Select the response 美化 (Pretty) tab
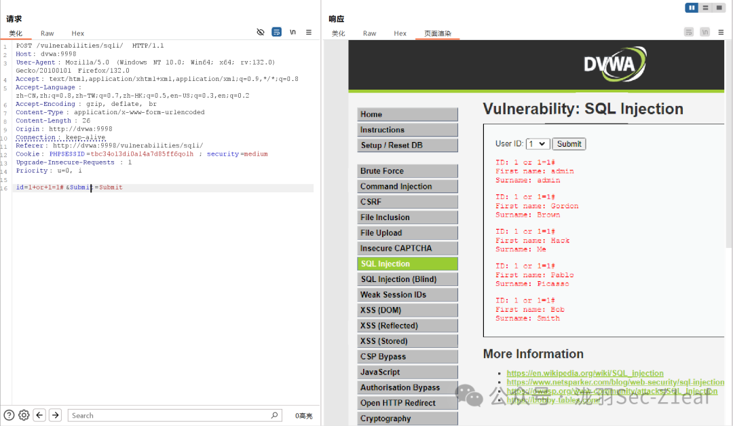Screen dimensions: 733x426 [x=338, y=33]
